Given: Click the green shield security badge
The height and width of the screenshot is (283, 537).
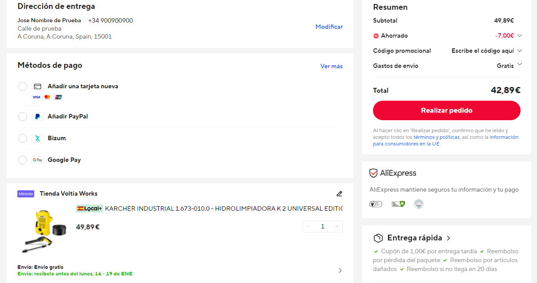Looking at the screenshot, I should tap(398, 204).
